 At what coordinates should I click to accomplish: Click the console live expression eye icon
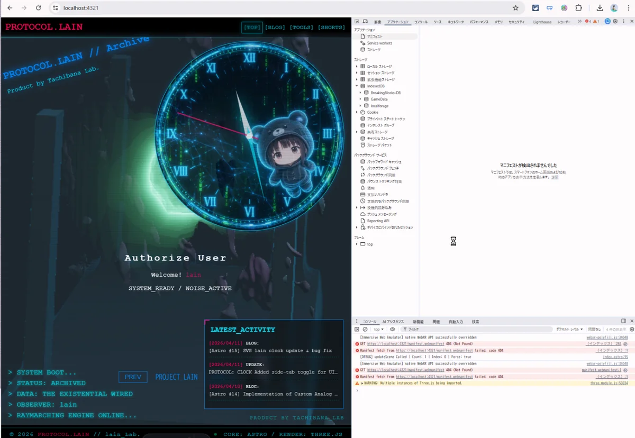click(393, 329)
